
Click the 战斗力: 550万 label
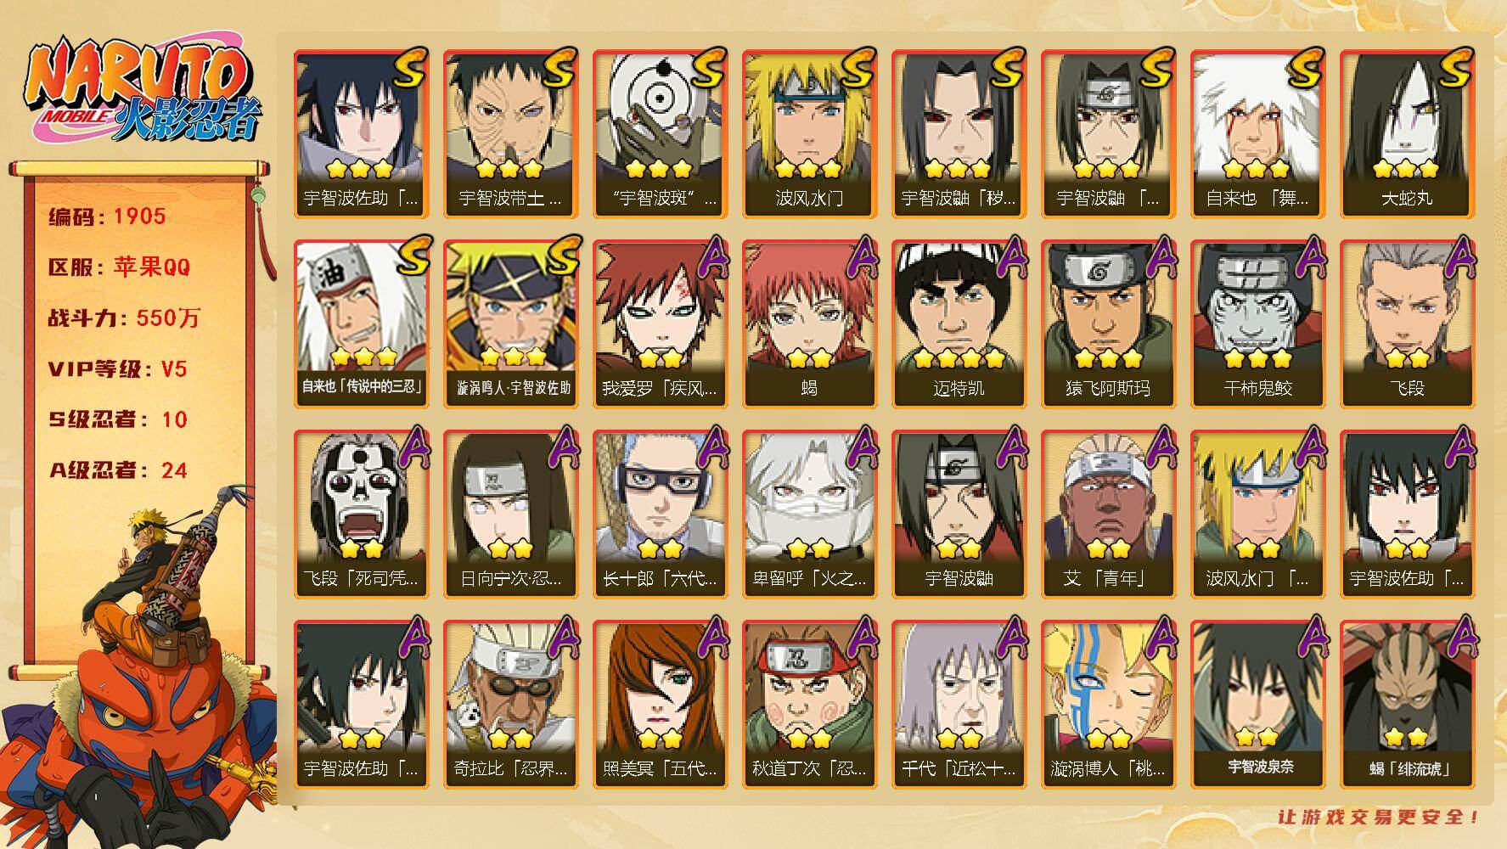(124, 318)
